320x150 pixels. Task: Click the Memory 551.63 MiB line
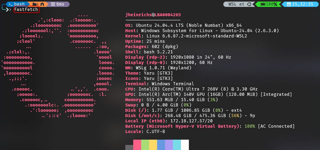click(171, 100)
